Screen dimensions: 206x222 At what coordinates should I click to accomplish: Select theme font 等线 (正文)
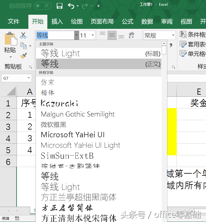pyautogui.click(x=99, y=64)
